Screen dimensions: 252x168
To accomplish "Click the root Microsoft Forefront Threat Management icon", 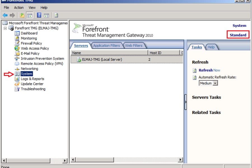I will 5,23.
